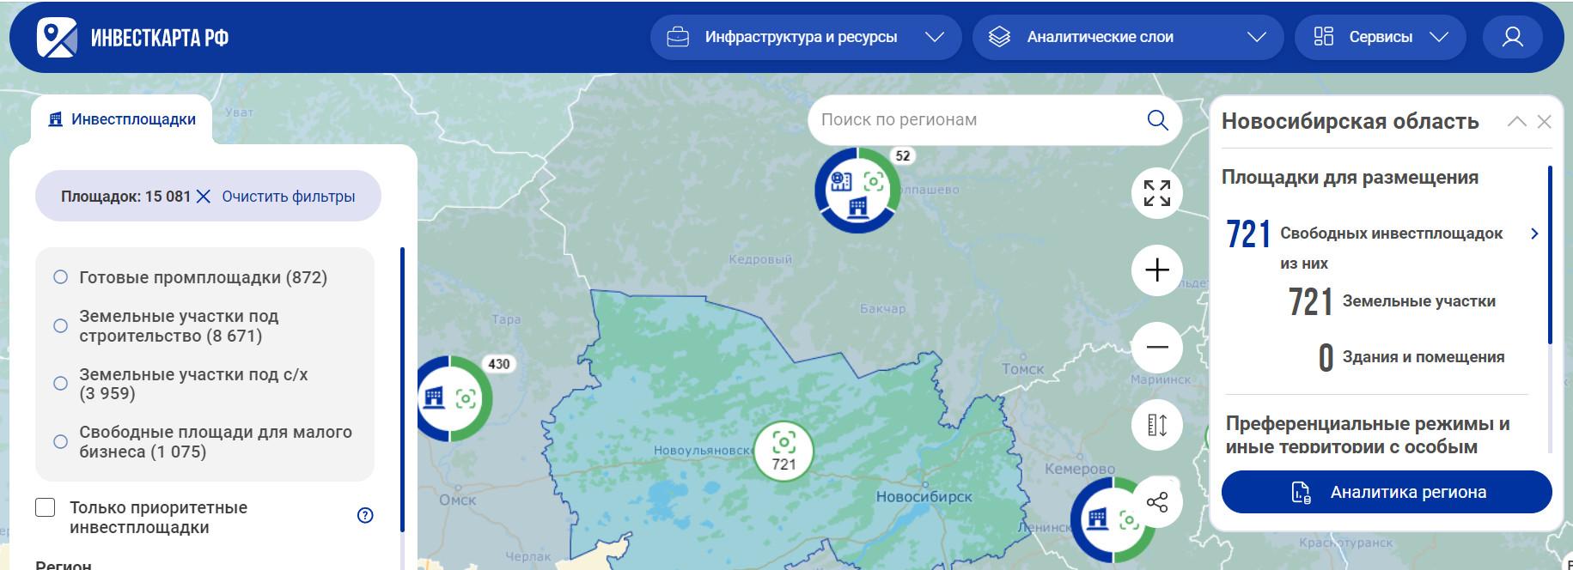
Task: Click the left filter panel scrollbar
Action: [x=402, y=389]
